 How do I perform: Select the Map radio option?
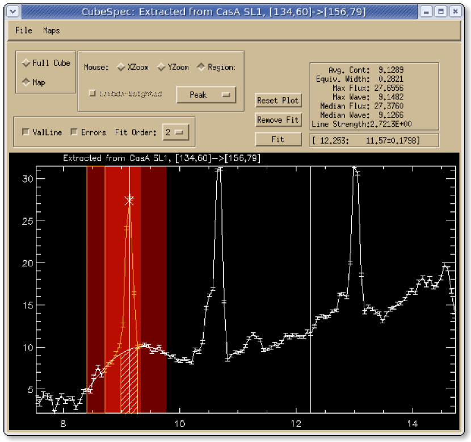[26, 82]
